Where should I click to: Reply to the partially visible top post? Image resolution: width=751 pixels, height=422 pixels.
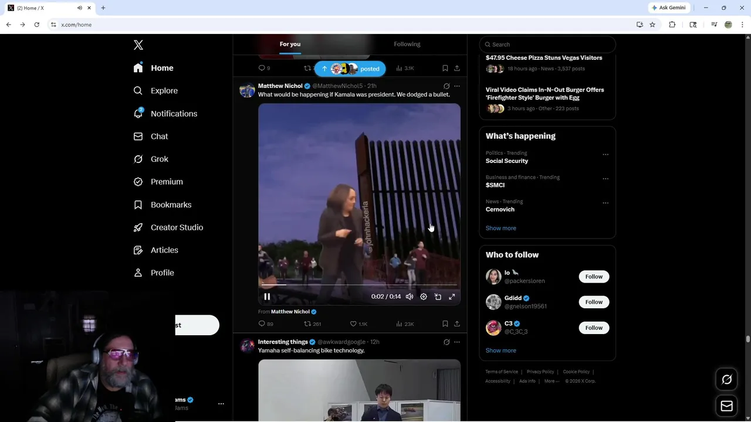coord(264,68)
